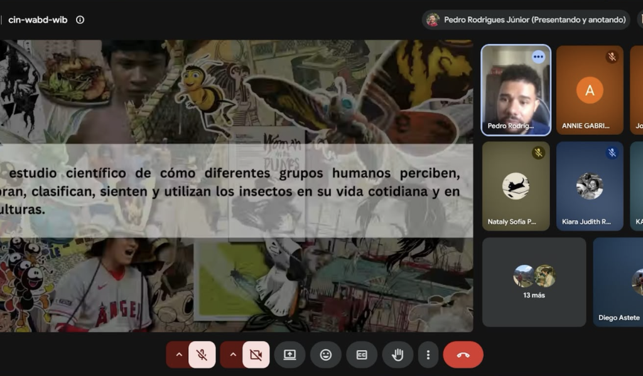Turn on the camera
The height and width of the screenshot is (376, 643).
click(256, 355)
